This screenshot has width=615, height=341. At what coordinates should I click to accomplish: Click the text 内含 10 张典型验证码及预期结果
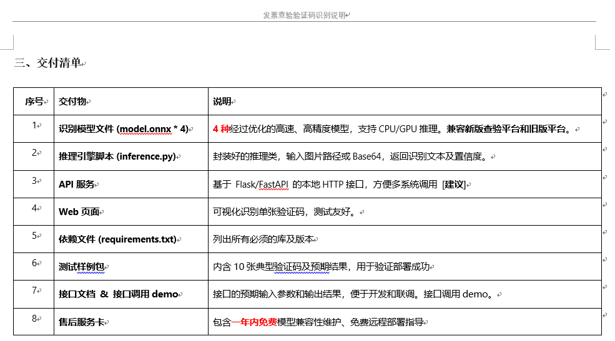point(280,267)
